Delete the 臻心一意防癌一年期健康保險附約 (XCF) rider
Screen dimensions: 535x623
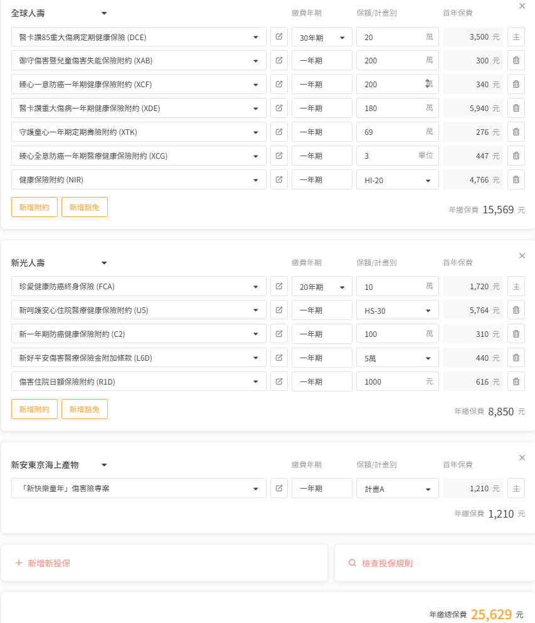[516, 84]
